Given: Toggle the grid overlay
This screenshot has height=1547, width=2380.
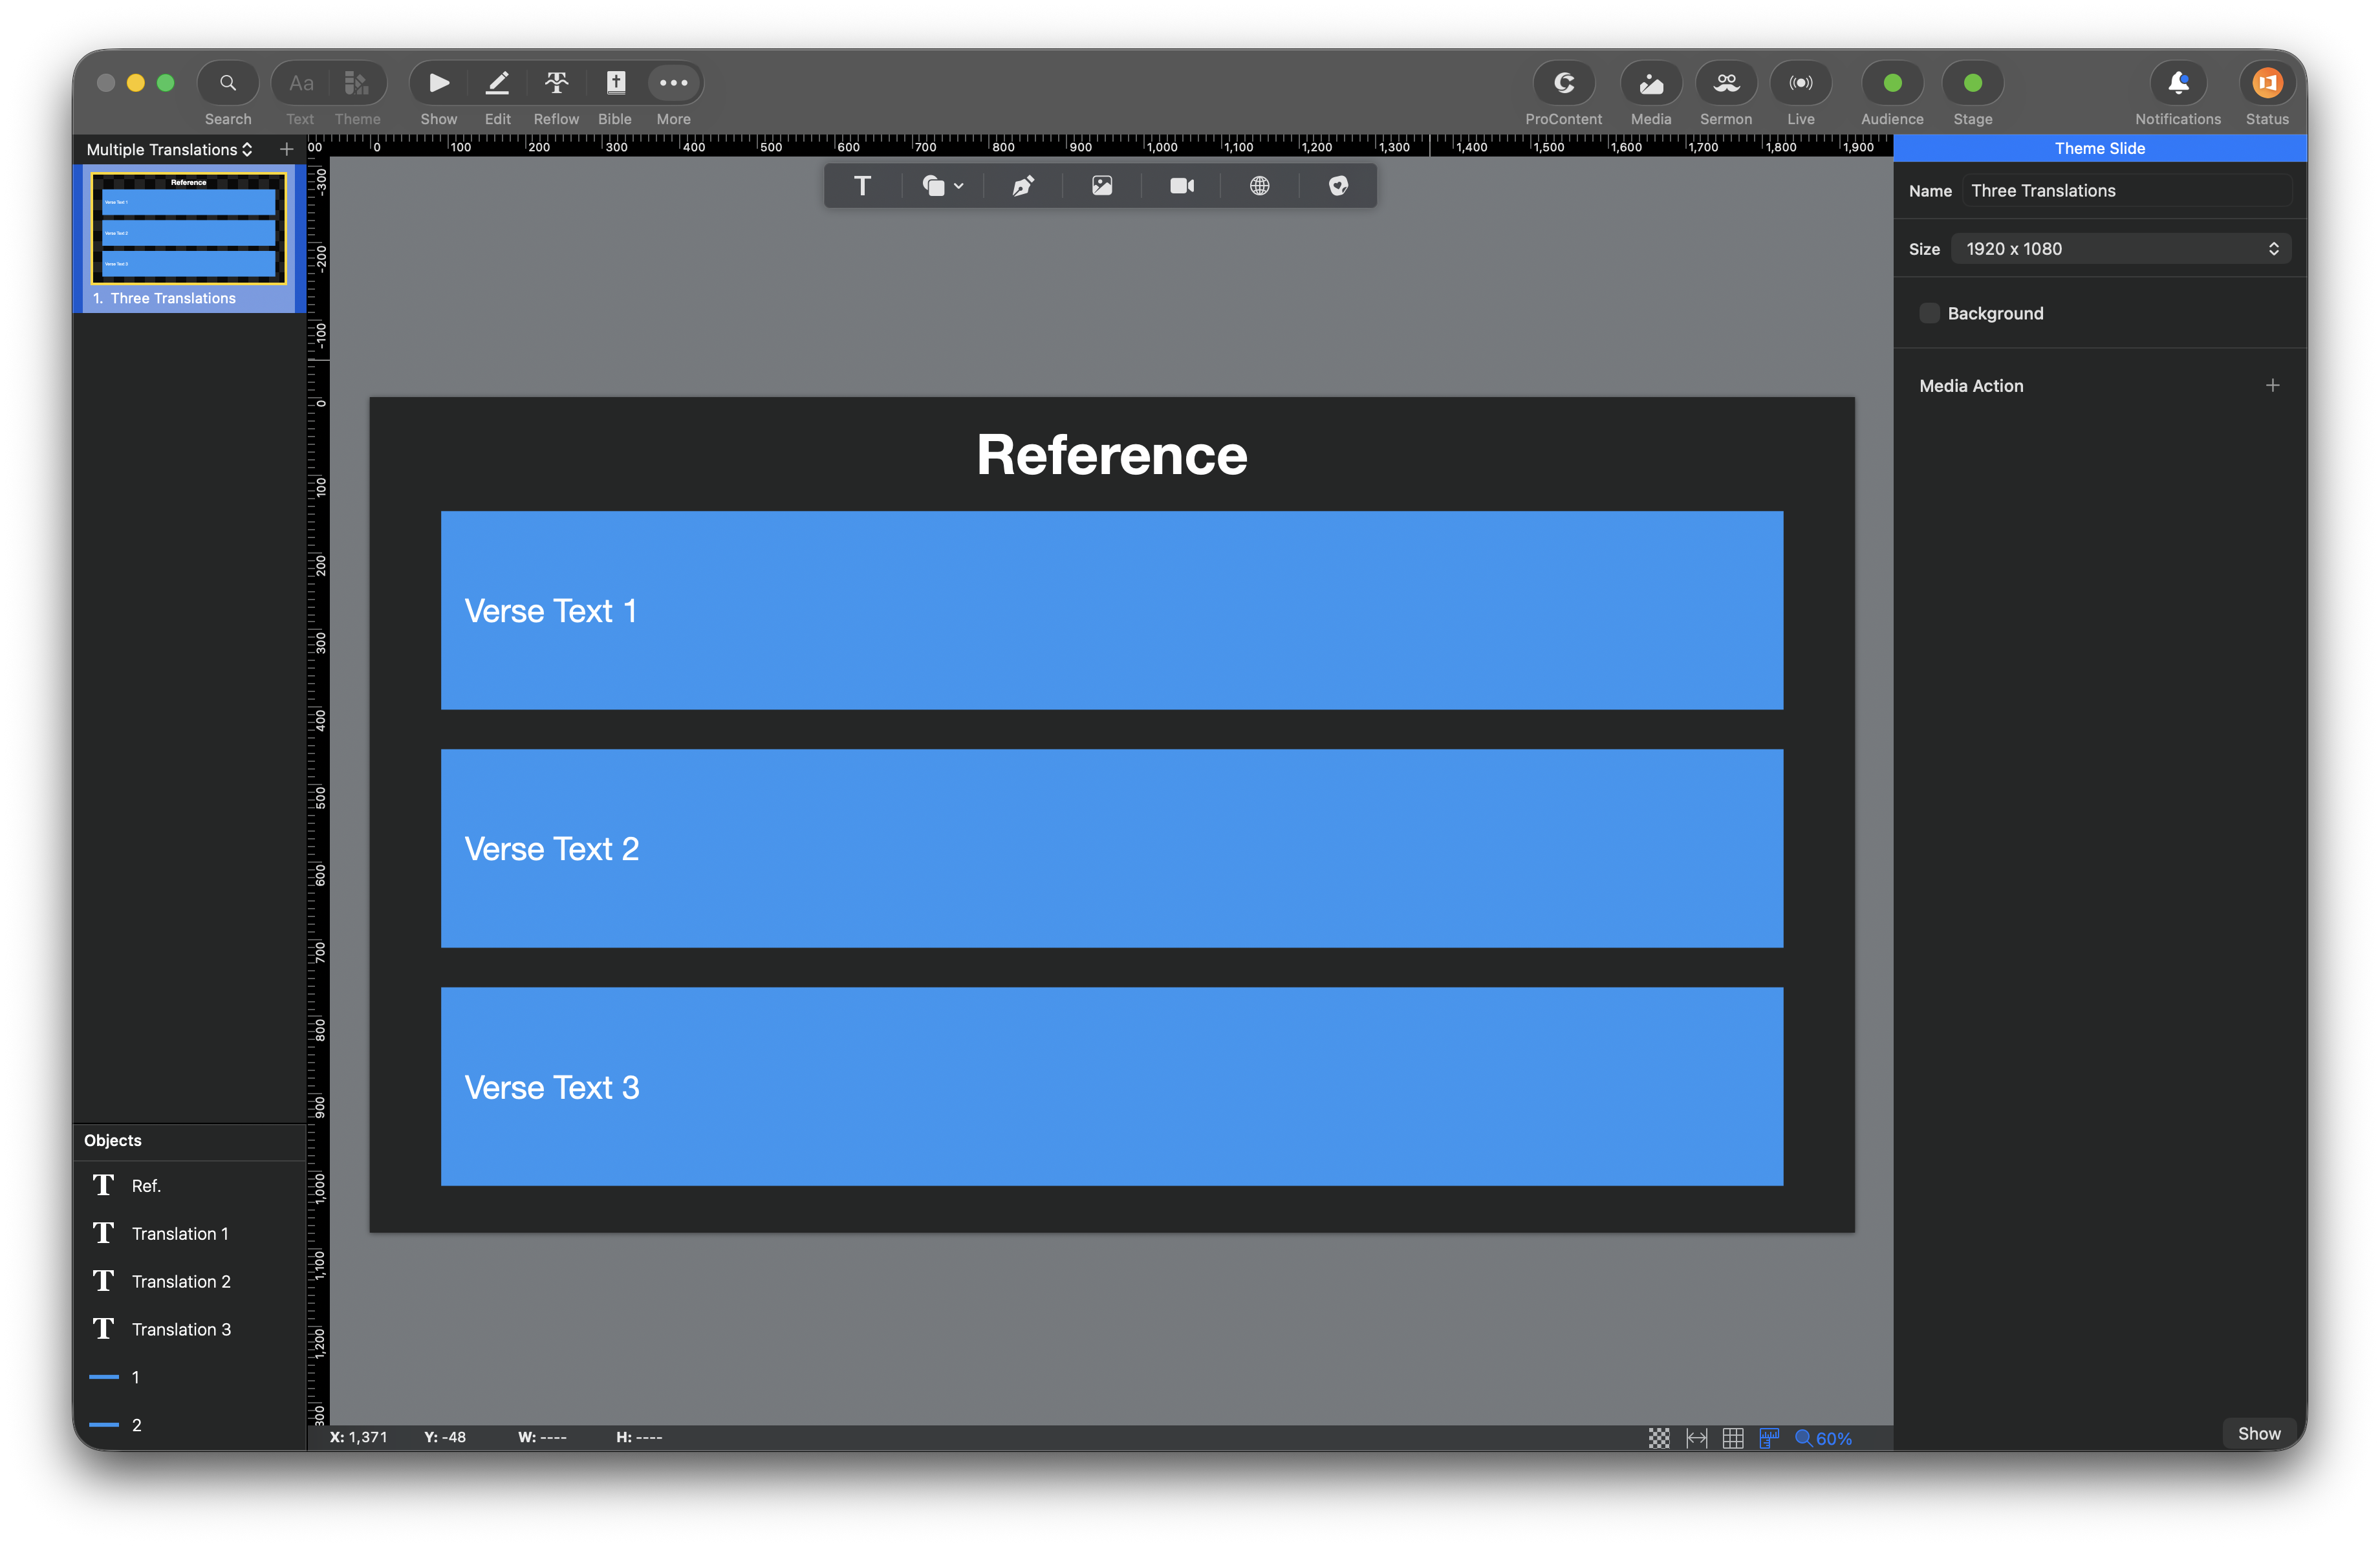Looking at the screenshot, I should 1733,1438.
